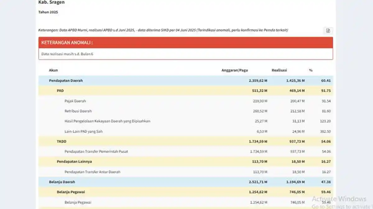Click the "91.54" percentage cell
Screen dimensions: 373x209
pyautogui.click(x=326, y=101)
